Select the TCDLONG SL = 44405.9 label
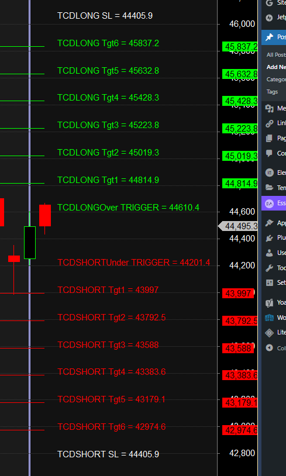Viewport: 286px width, 476px height. pyautogui.click(x=105, y=16)
